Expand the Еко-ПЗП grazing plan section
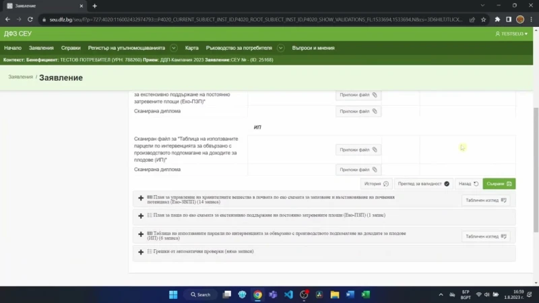539x303 pixels. click(141, 216)
